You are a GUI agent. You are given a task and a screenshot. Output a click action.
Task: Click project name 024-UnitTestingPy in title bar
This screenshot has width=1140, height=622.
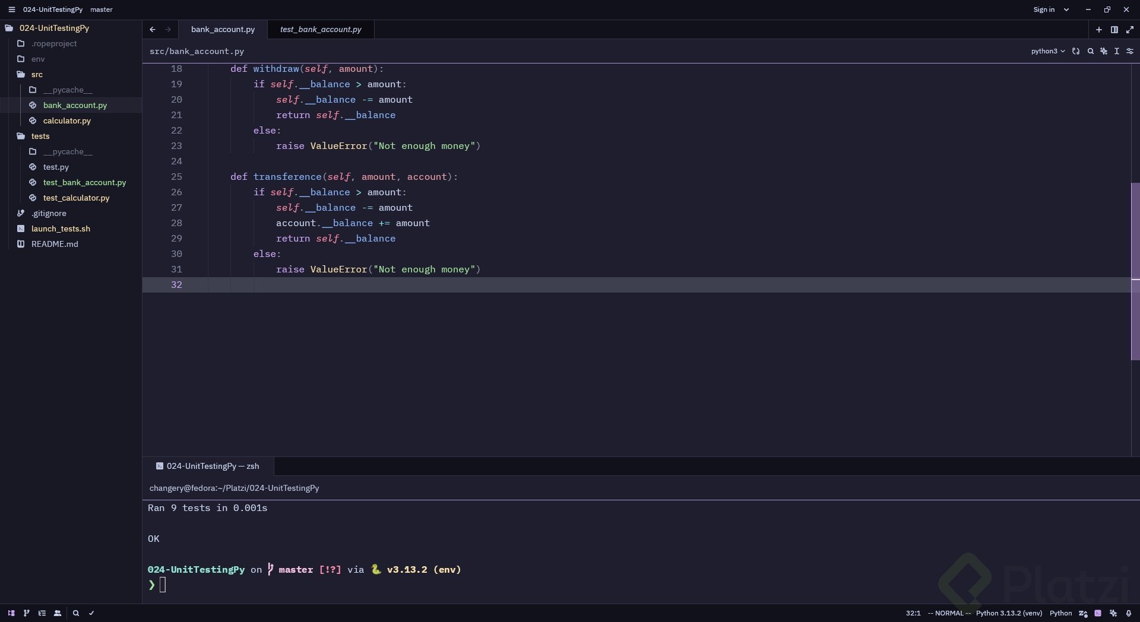tap(53, 9)
